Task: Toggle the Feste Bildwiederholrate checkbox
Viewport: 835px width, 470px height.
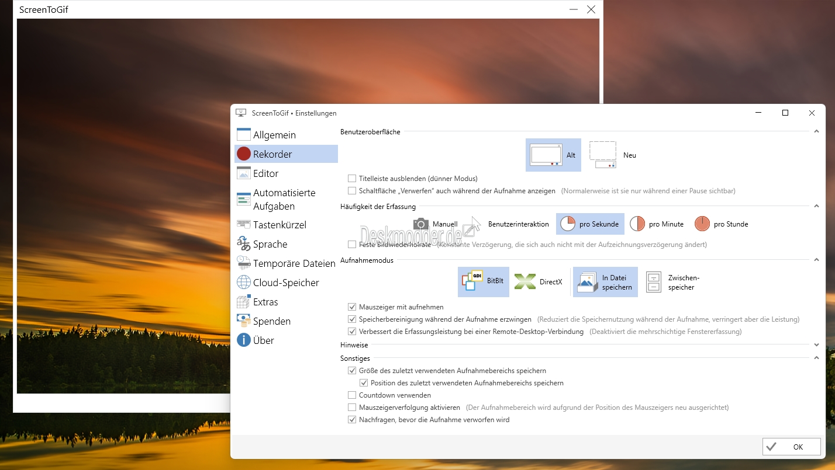Action: (x=352, y=245)
